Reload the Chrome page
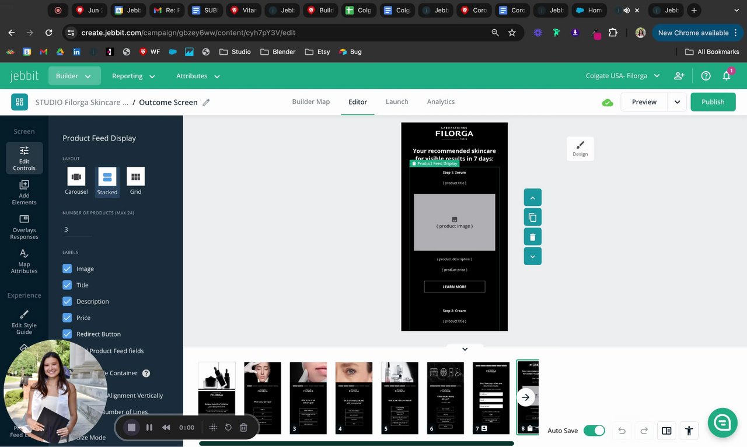747x447 pixels. coord(48,33)
